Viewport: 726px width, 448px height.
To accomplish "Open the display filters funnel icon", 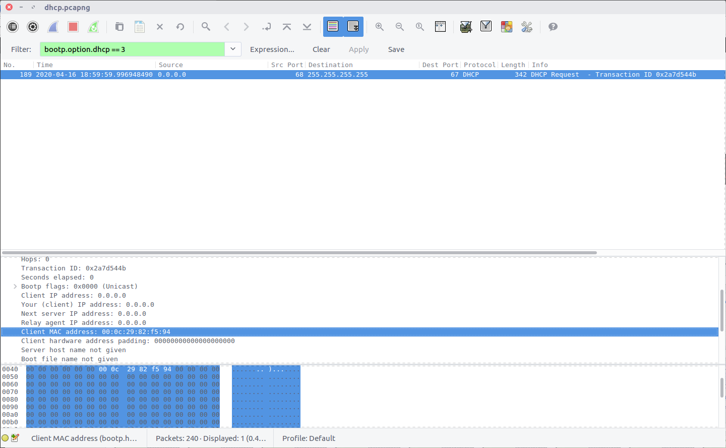I will click(486, 27).
